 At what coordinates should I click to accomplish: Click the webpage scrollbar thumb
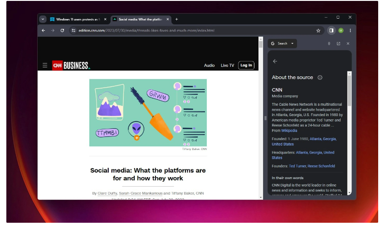click(261, 45)
